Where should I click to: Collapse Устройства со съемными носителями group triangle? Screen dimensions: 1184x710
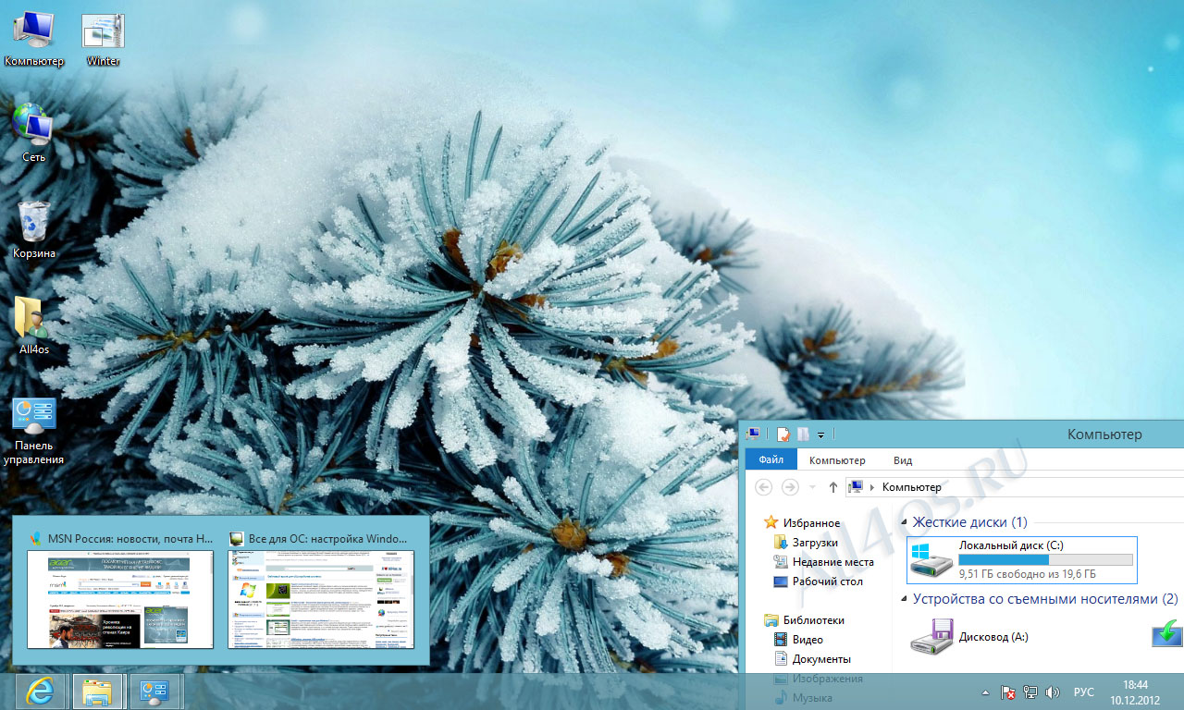point(906,600)
